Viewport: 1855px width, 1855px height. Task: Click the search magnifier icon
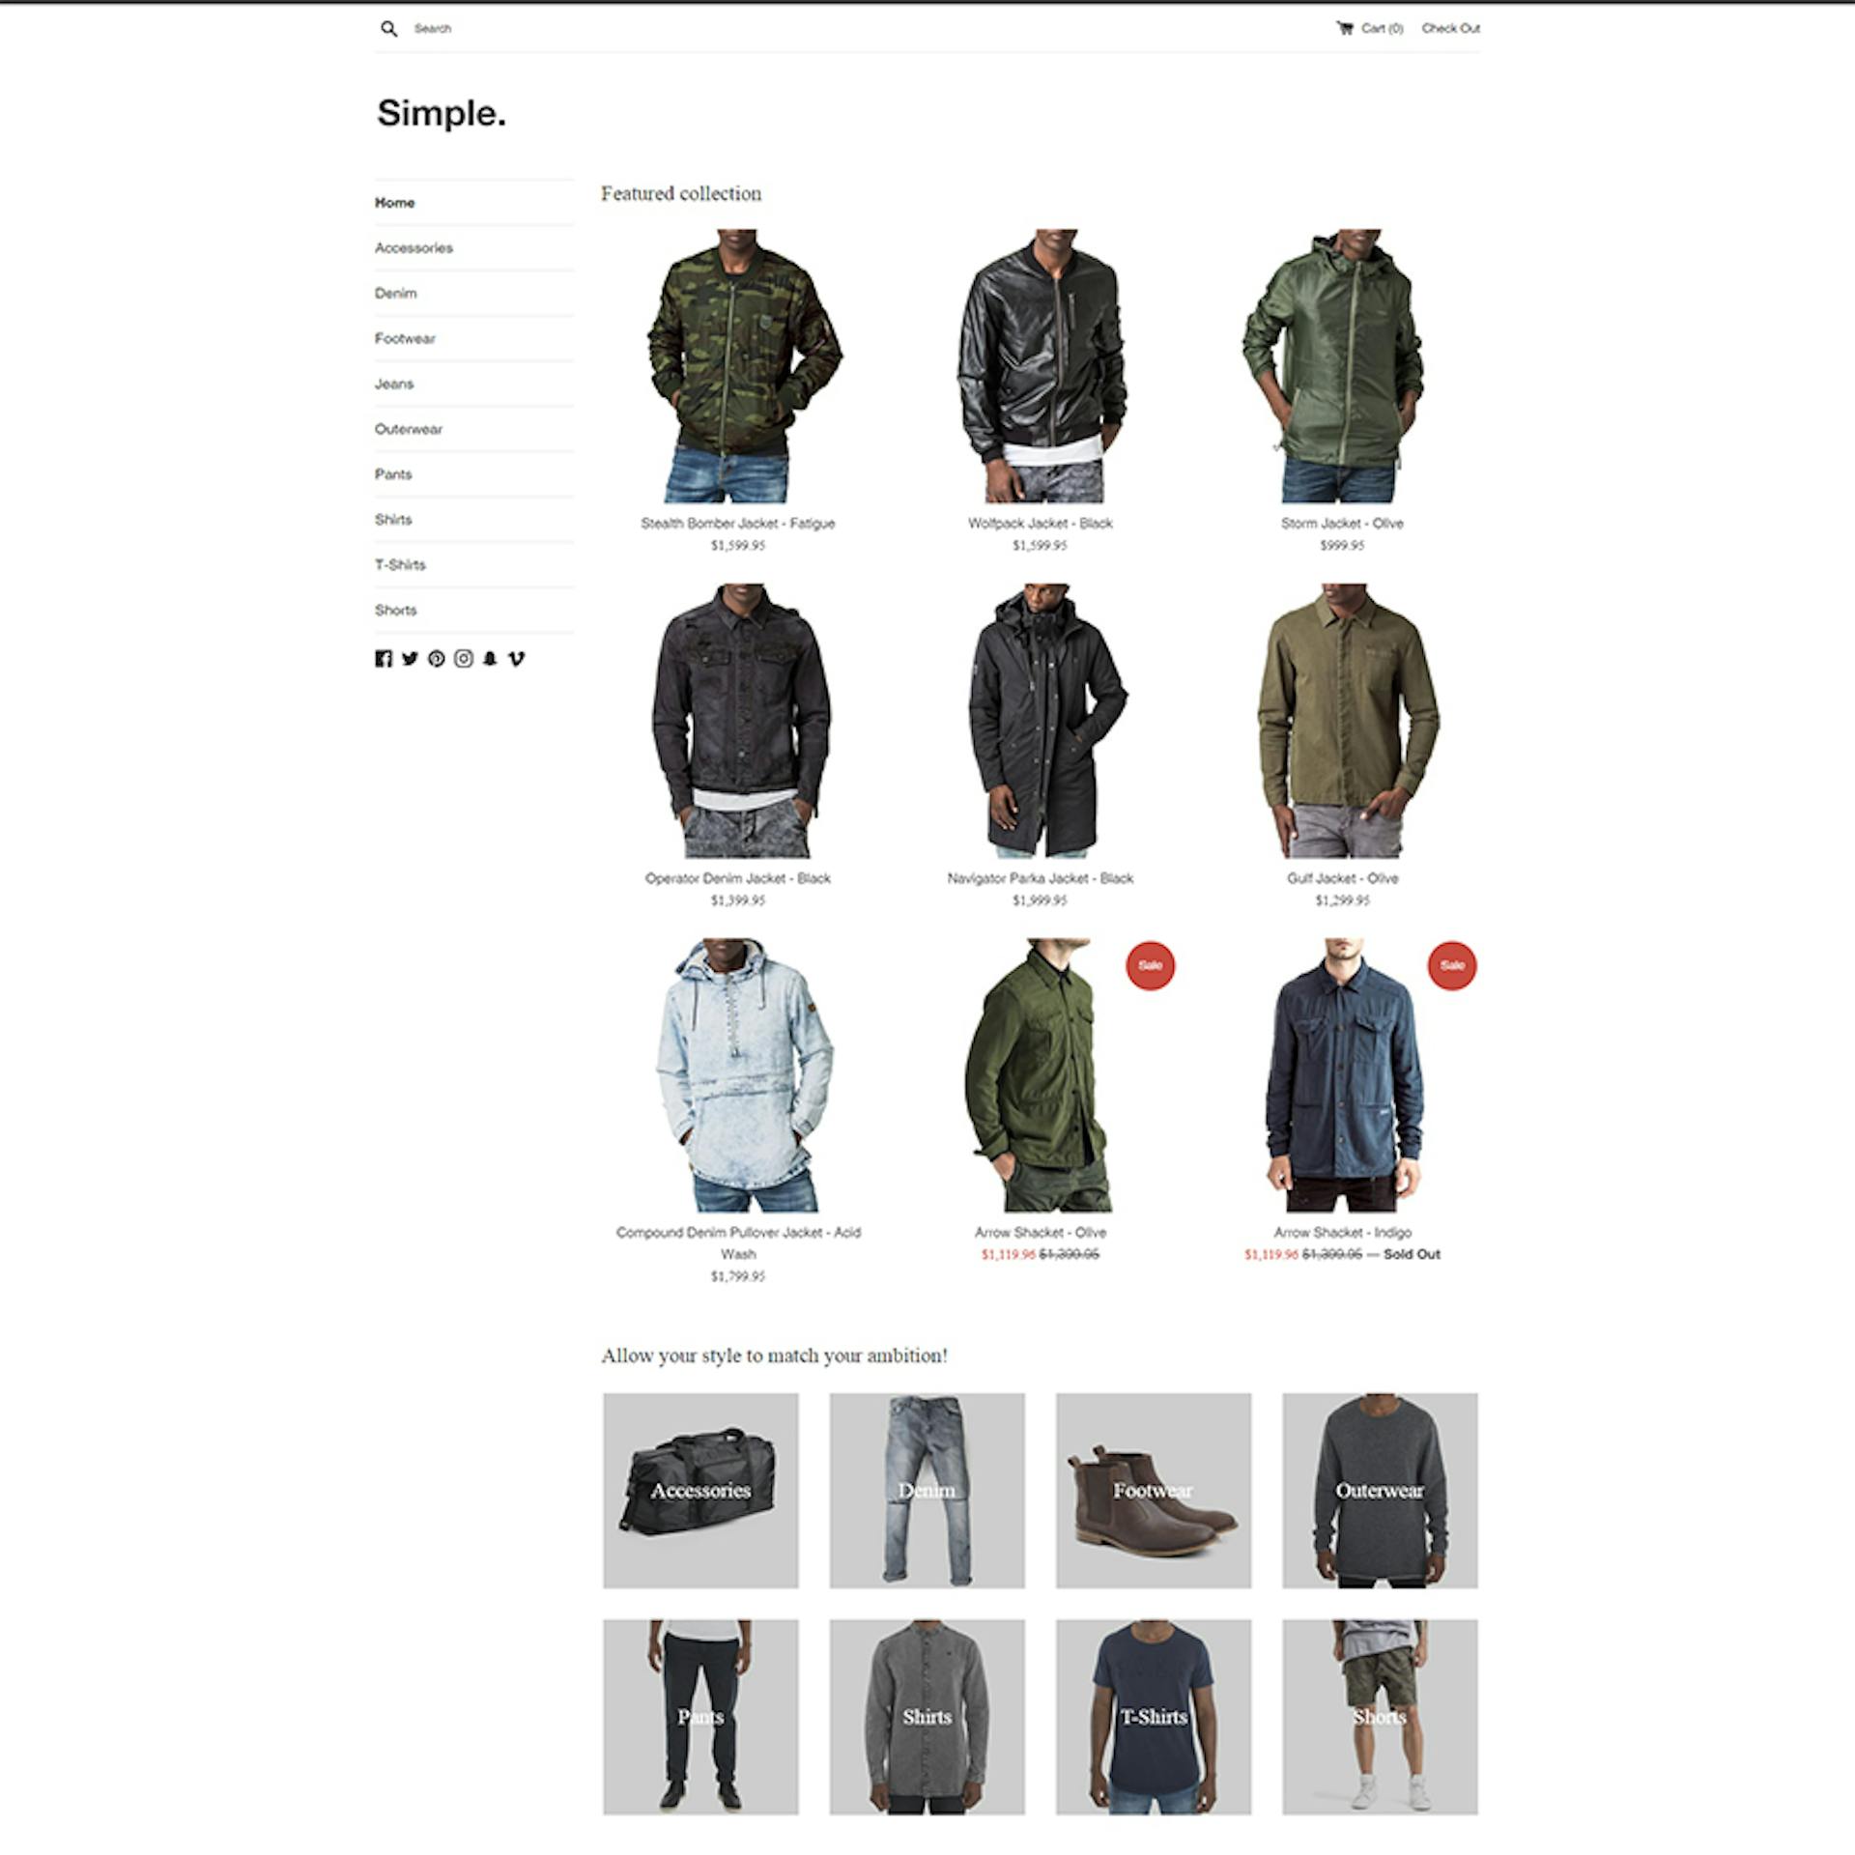[388, 29]
